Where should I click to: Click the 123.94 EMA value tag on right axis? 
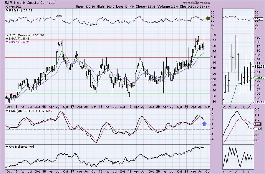259,102
